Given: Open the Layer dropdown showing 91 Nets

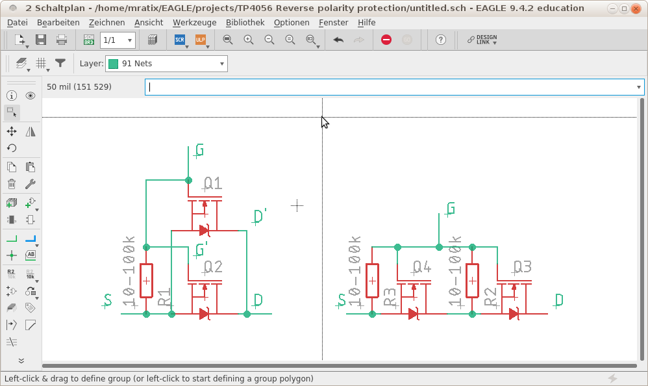Looking at the screenshot, I should tap(167, 63).
